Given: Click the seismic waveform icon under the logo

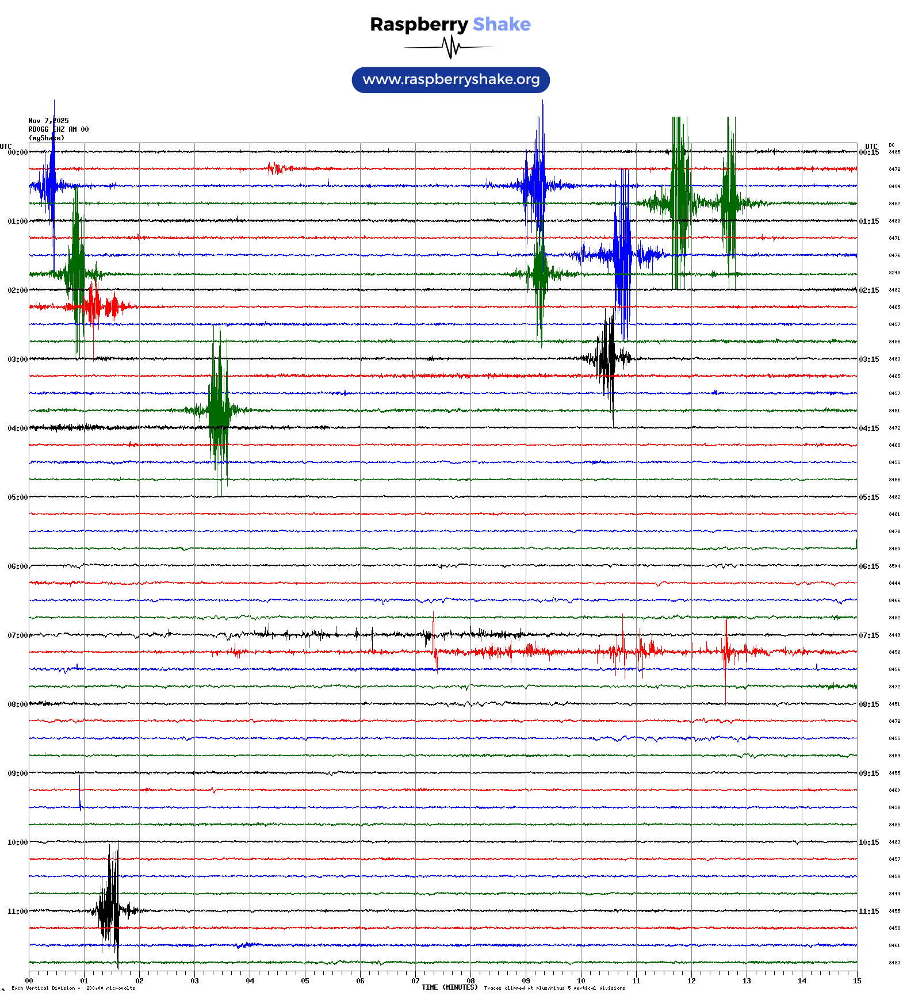Looking at the screenshot, I should pos(450,47).
